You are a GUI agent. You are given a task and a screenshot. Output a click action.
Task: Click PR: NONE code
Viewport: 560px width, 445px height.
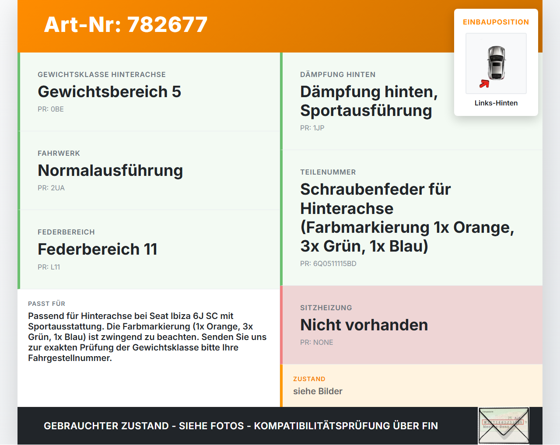pyautogui.click(x=317, y=342)
